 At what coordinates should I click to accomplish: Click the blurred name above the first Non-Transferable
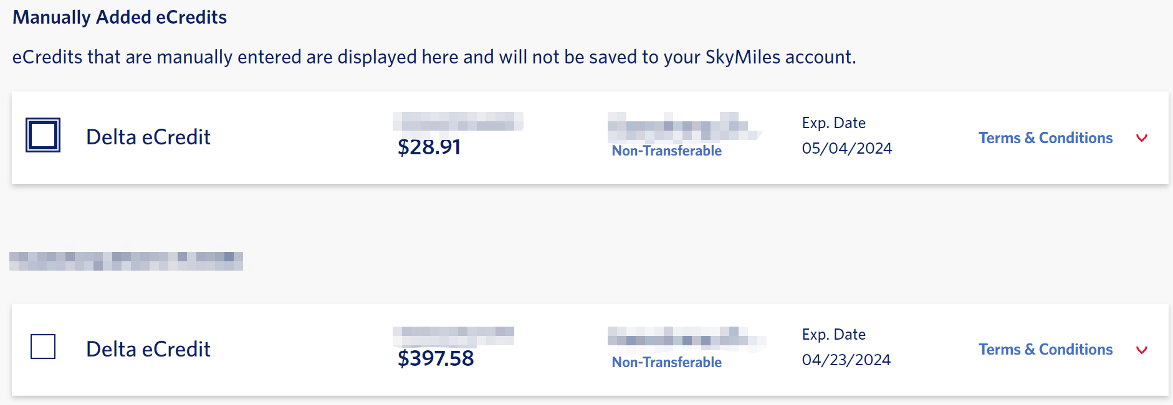click(x=683, y=126)
